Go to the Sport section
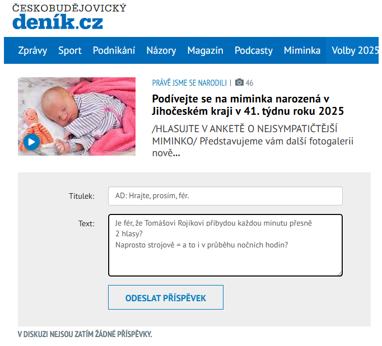 (70, 50)
